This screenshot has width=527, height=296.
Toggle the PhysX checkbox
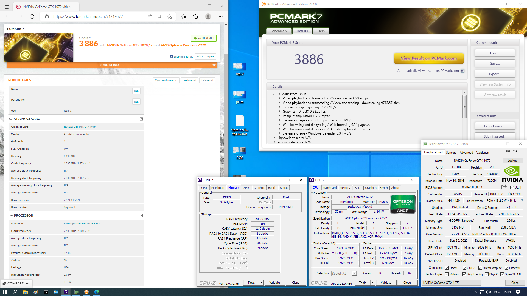click(487, 274)
